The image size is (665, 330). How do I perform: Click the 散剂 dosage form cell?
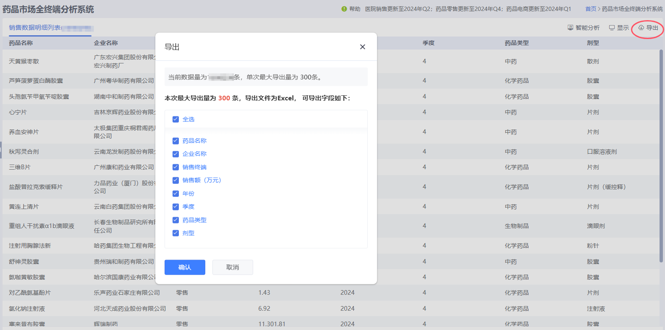pyautogui.click(x=593, y=61)
